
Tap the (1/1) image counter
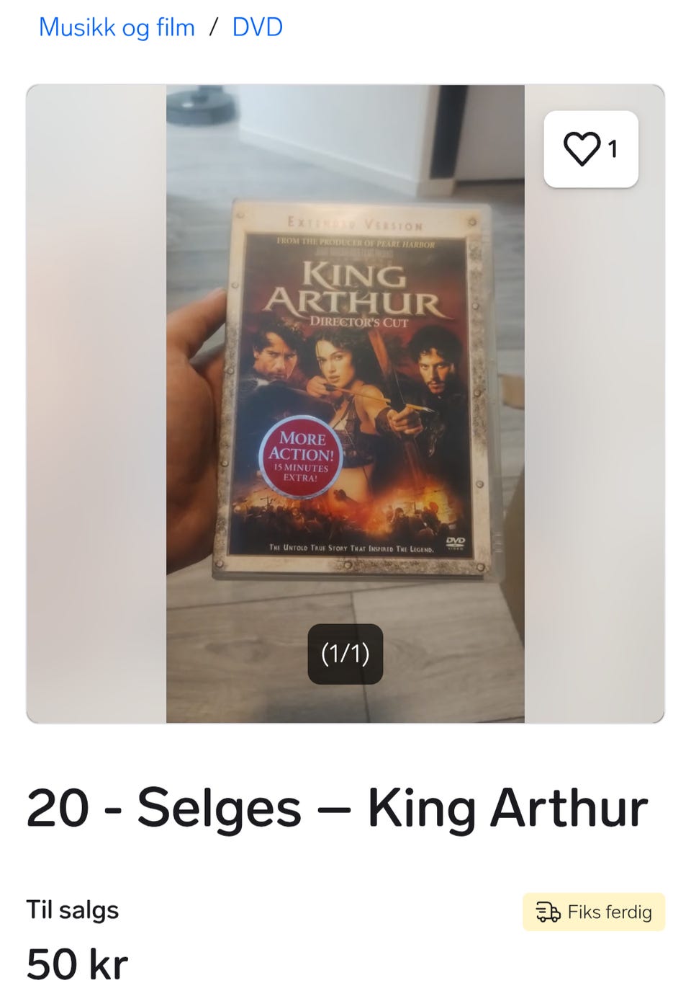point(345,654)
